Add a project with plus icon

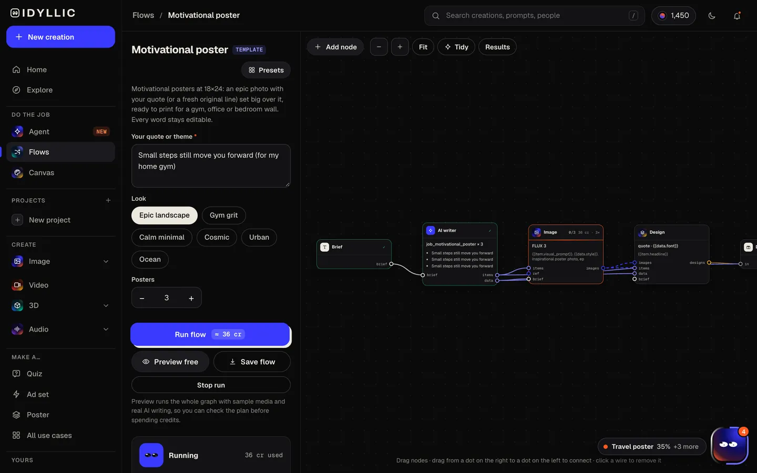[108, 200]
